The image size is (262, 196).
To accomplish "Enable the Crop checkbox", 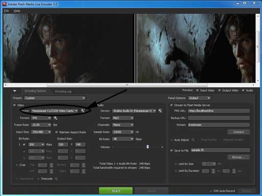I will pyautogui.click(x=17, y=165).
